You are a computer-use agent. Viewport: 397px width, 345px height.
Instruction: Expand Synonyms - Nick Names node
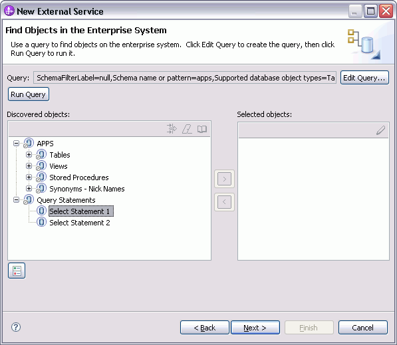coord(29,189)
